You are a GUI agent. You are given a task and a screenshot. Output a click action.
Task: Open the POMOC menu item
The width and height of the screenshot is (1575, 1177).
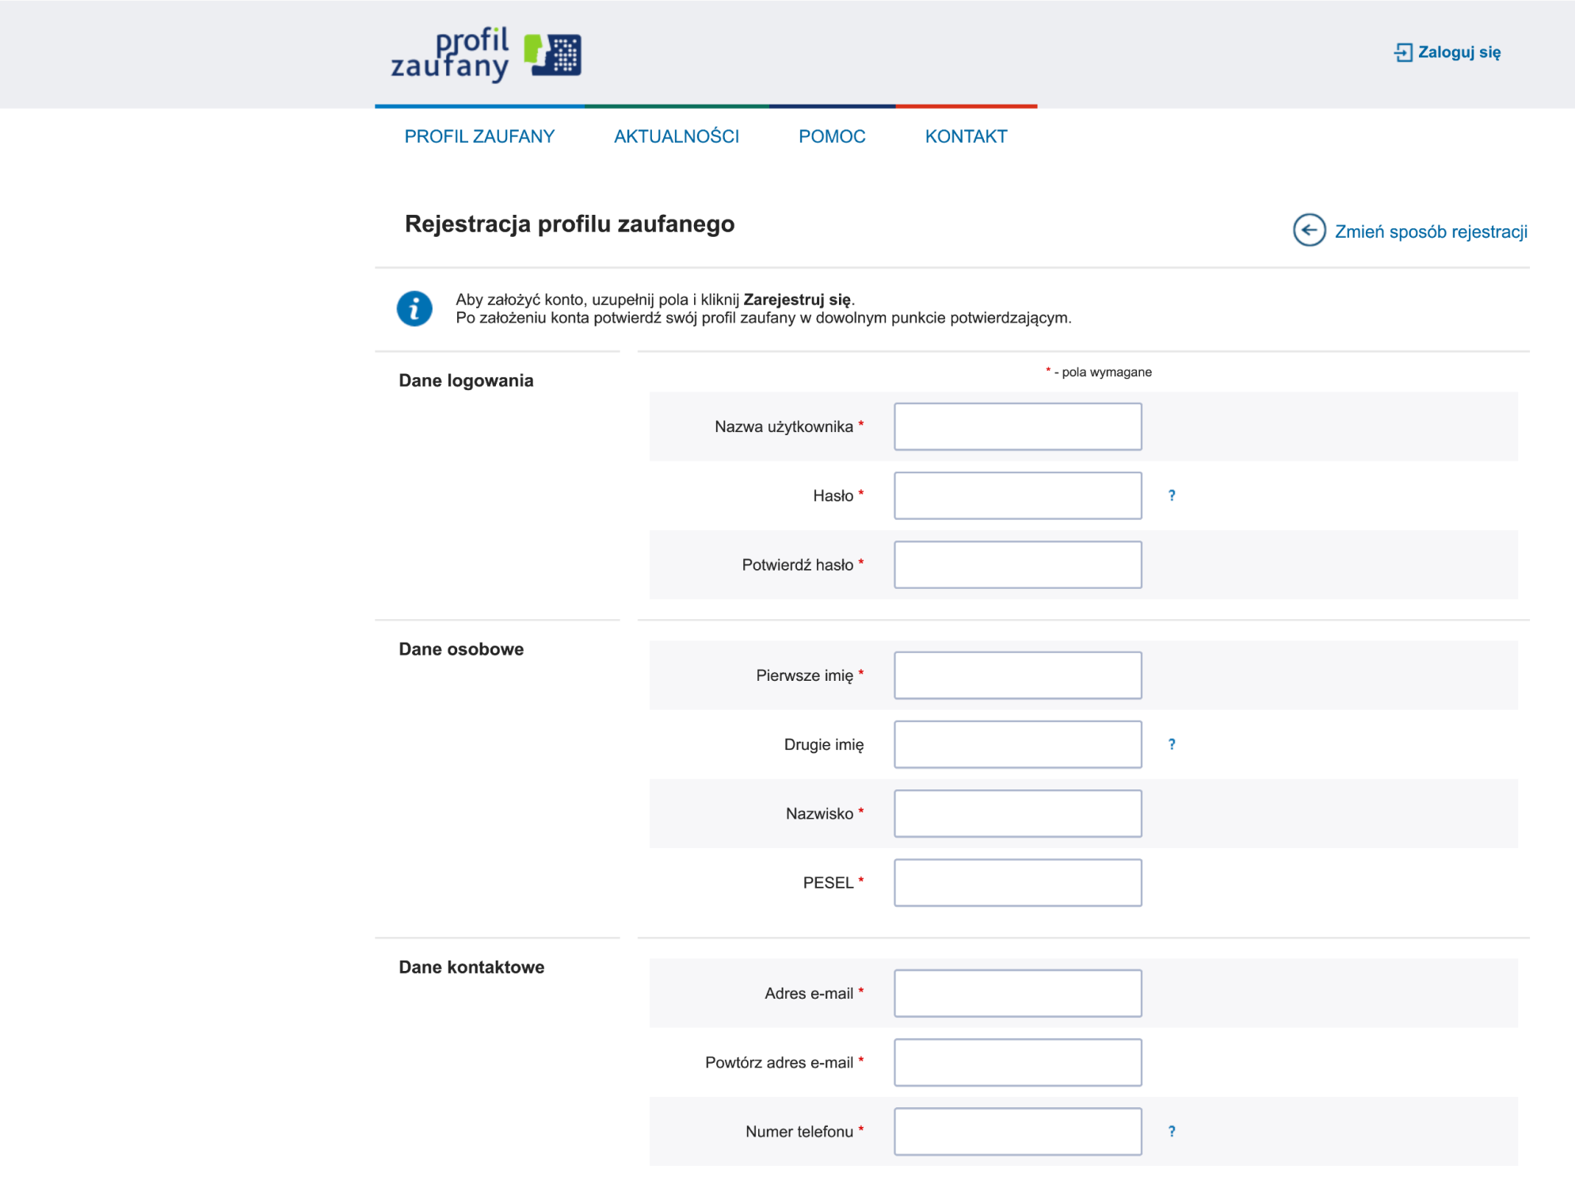click(x=831, y=136)
